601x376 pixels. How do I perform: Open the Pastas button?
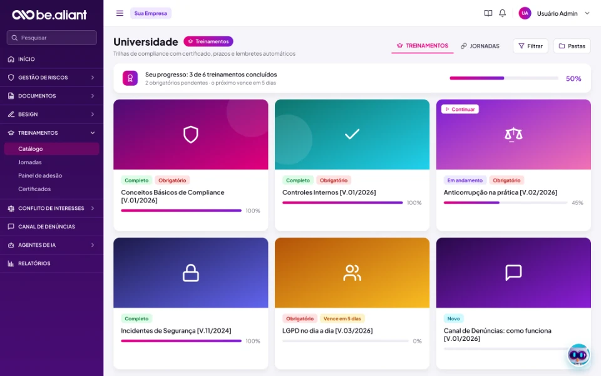pyautogui.click(x=572, y=46)
